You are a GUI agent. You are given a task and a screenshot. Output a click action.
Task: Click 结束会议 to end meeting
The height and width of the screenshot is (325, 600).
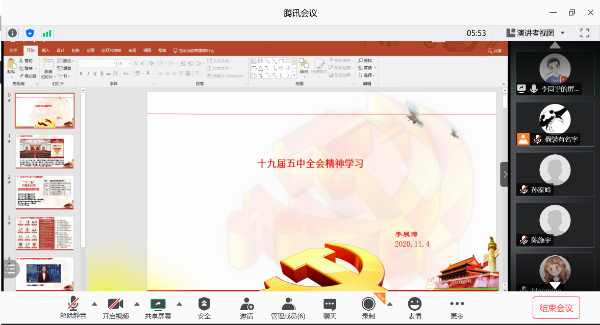(x=556, y=308)
